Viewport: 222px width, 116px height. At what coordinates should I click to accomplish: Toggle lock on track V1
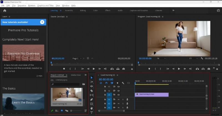(105, 95)
